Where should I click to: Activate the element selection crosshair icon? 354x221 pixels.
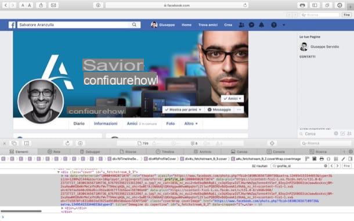272,143
